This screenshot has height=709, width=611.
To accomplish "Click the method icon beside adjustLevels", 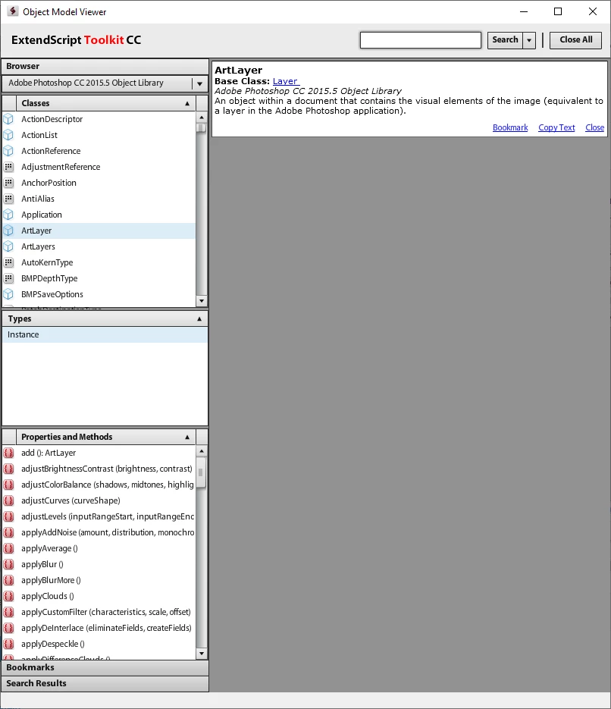I will pos(8,516).
